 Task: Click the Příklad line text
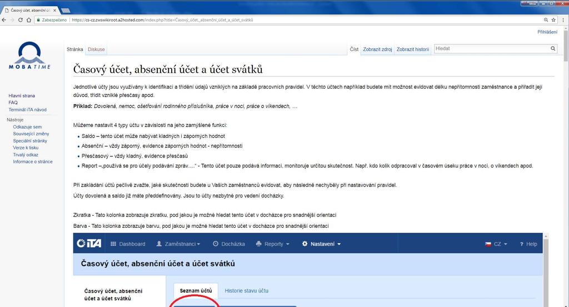tap(186, 106)
